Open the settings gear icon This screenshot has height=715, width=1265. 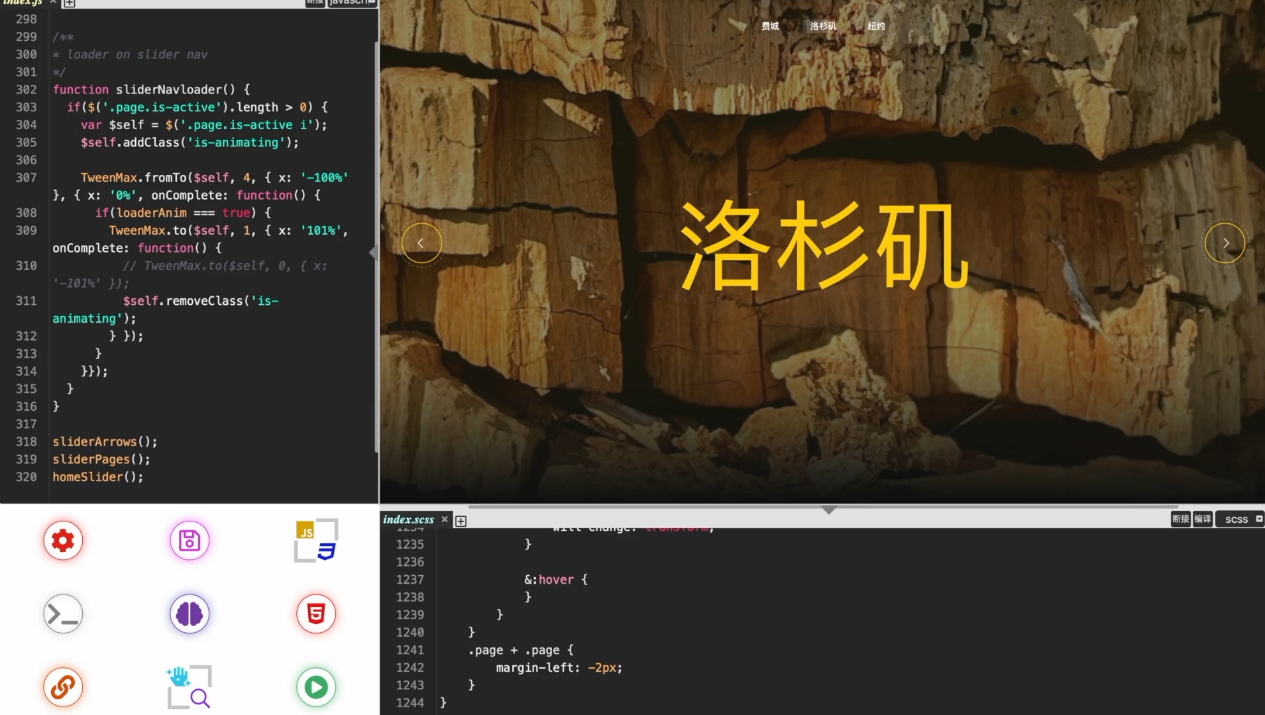tap(63, 540)
